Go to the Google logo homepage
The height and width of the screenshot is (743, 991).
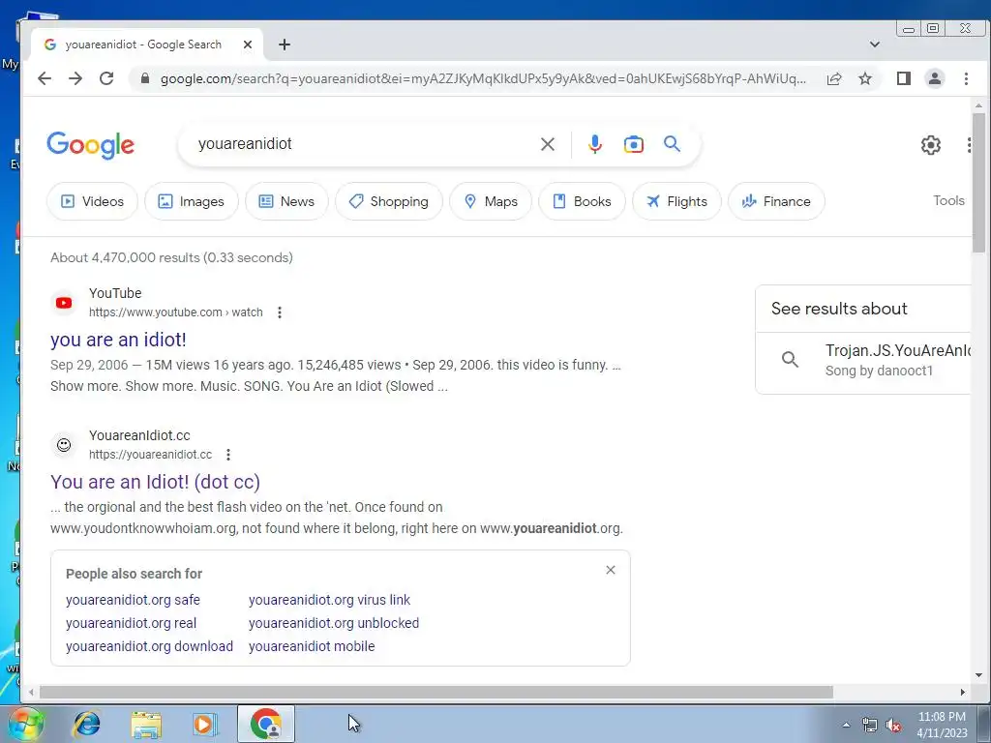coord(90,145)
